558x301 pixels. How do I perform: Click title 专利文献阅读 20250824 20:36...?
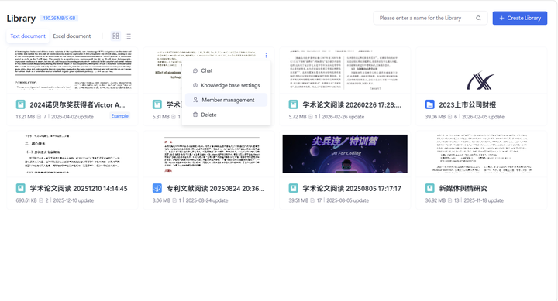point(215,189)
